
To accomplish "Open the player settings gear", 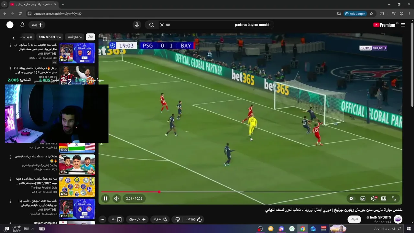I will (373, 198).
